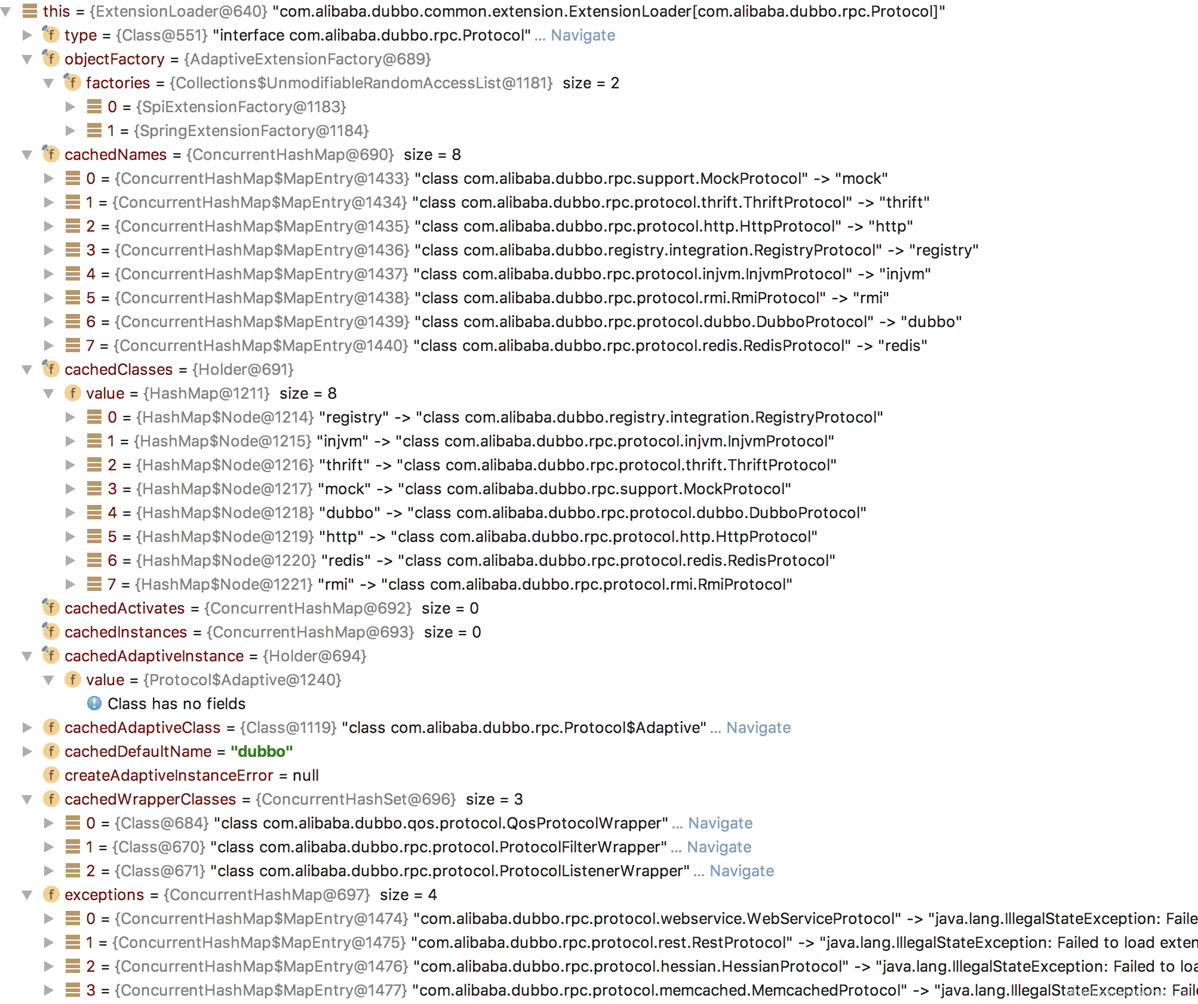Click the field icon beside value HashMap@1211
Screen dimensions: 1198x1004
(72, 393)
